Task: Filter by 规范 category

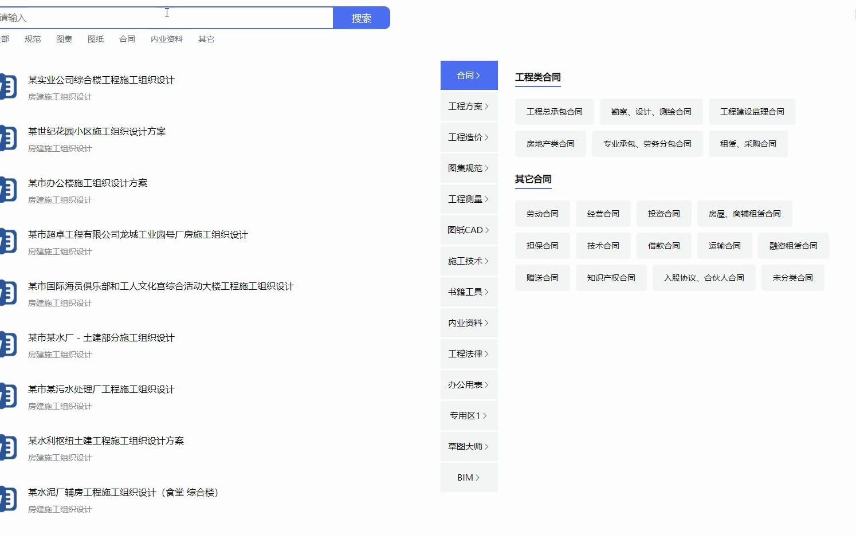Action: coord(33,39)
